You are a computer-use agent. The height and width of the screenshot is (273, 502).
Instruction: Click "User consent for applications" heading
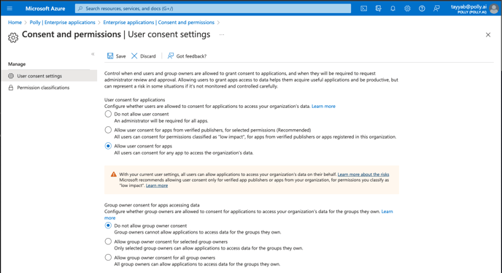click(135, 100)
